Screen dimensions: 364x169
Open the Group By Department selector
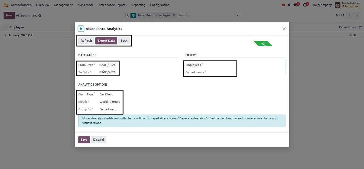click(x=110, y=109)
